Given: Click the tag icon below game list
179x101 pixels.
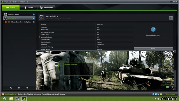Looking at the screenshot, I should coord(19,88).
